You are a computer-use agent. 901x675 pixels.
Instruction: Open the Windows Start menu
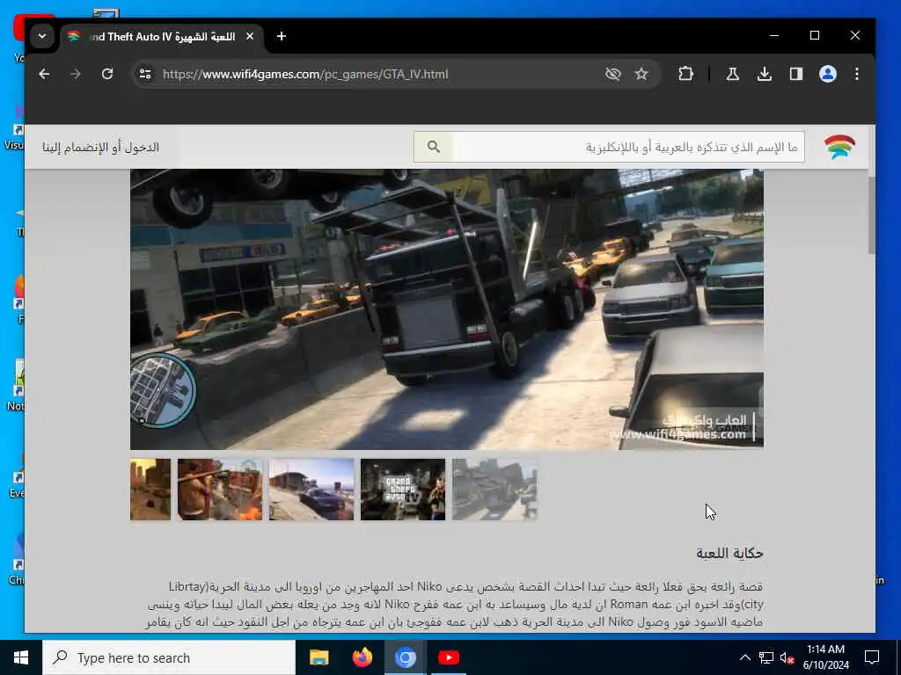tap(21, 657)
